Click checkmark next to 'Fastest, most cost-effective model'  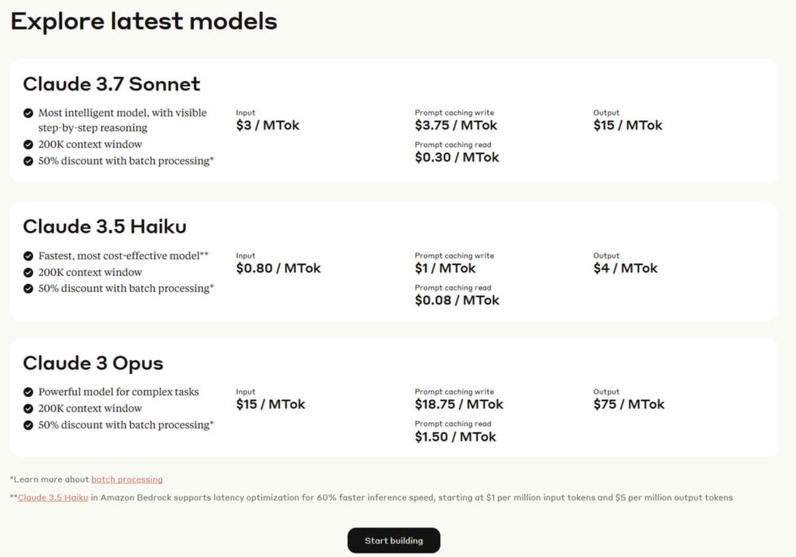tap(28, 256)
